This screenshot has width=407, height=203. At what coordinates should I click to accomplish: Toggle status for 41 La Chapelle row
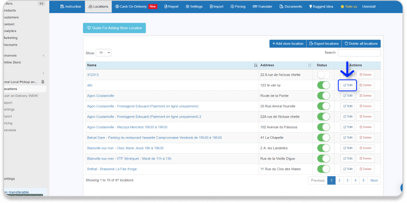tap(323, 137)
